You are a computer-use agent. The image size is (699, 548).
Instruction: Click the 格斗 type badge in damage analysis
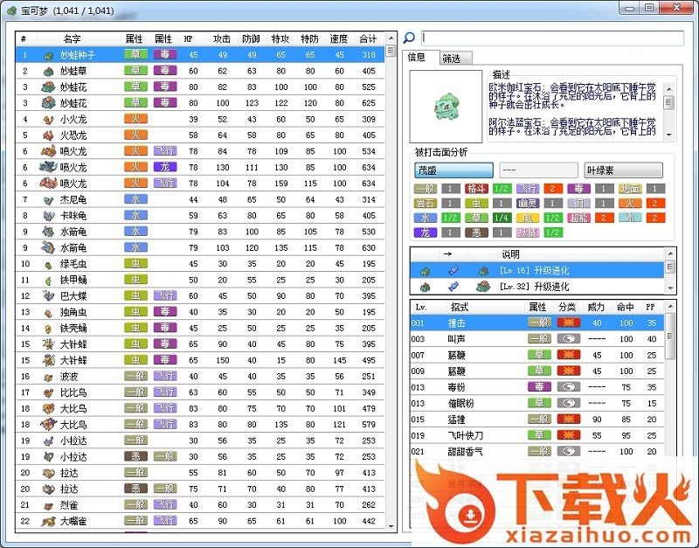[x=476, y=189]
